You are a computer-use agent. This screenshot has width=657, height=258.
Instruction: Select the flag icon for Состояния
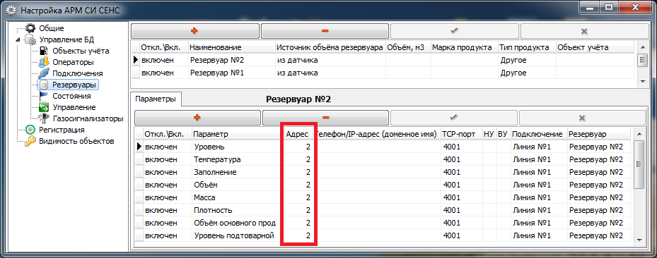tap(44, 96)
